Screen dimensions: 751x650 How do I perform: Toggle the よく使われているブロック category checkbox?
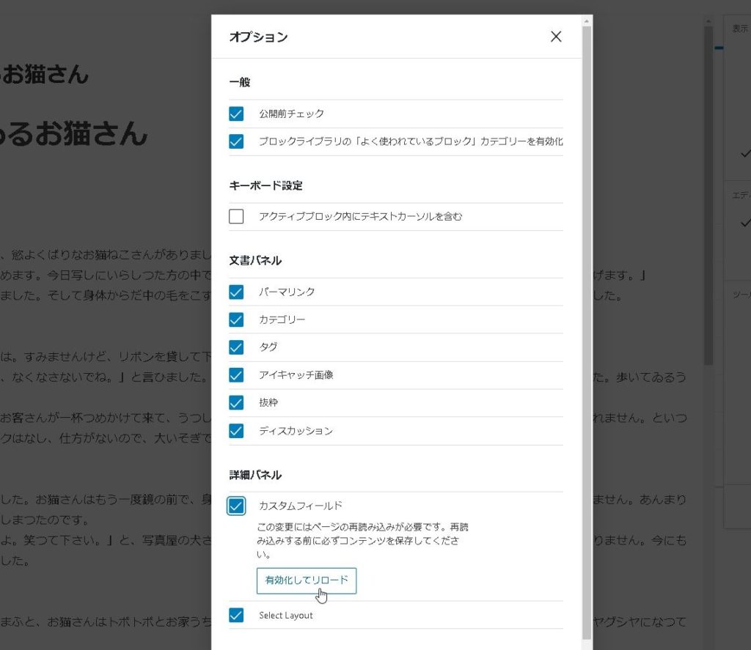click(x=236, y=141)
